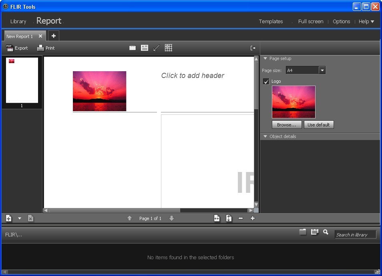
Task: Click the fit whole page icon
Action: coord(228,218)
